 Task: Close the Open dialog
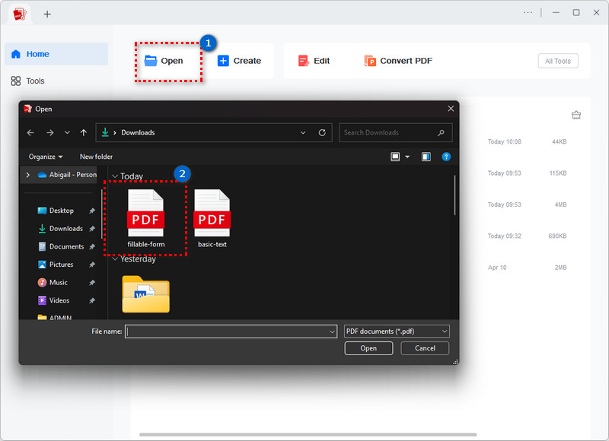pyautogui.click(x=451, y=109)
